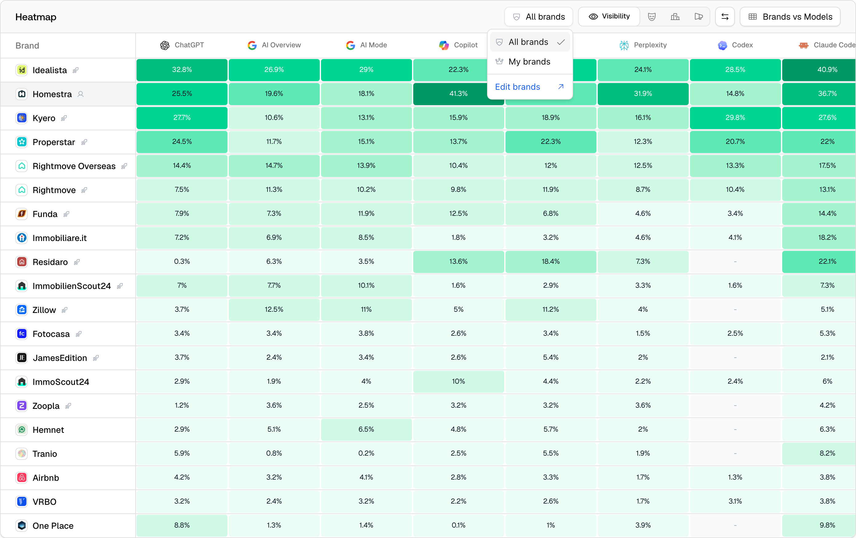Screen dimensions: 856x538
Task: Click the ChatGPT logo in column header
Action: [164, 45]
